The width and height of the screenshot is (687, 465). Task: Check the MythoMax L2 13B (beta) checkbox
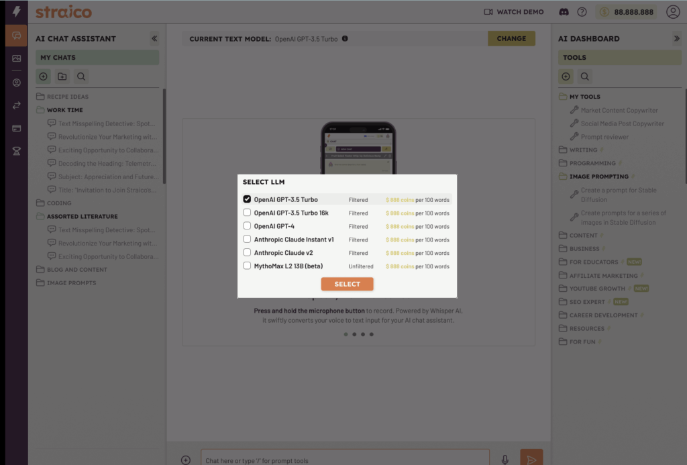247,266
